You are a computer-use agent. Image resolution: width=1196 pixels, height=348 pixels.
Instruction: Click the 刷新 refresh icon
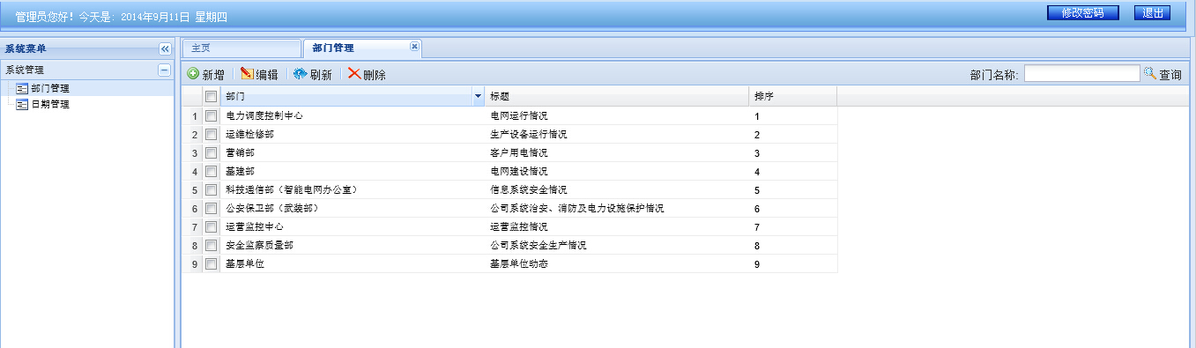click(x=300, y=74)
